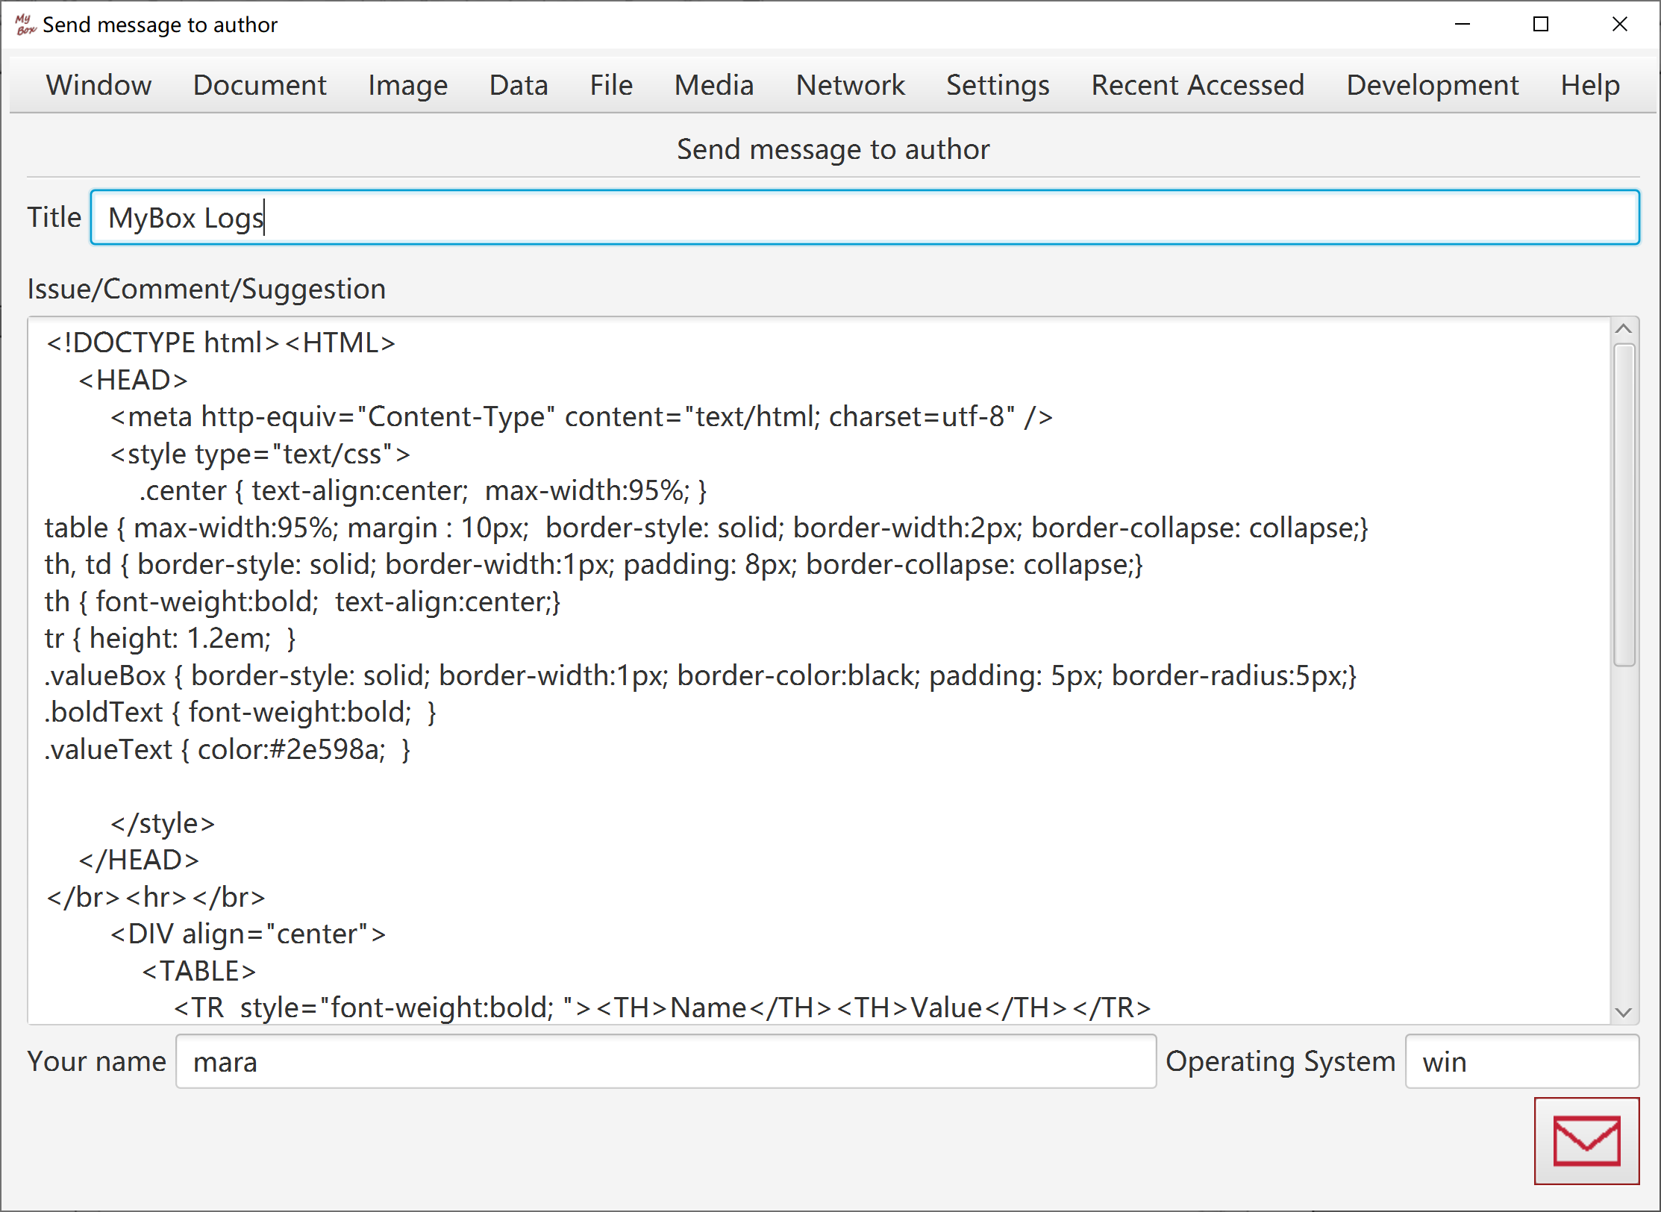Open the Help menu
The width and height of the screenshot is (1661, 1212).
tap(1590, 85)
